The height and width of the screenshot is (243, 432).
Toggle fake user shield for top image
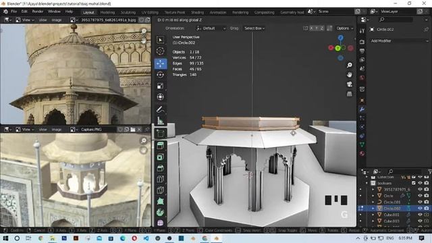pos(141,20)
